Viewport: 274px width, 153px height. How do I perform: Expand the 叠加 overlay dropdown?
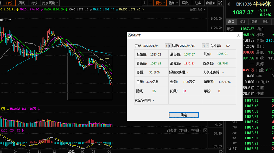[x=173, y=3]
